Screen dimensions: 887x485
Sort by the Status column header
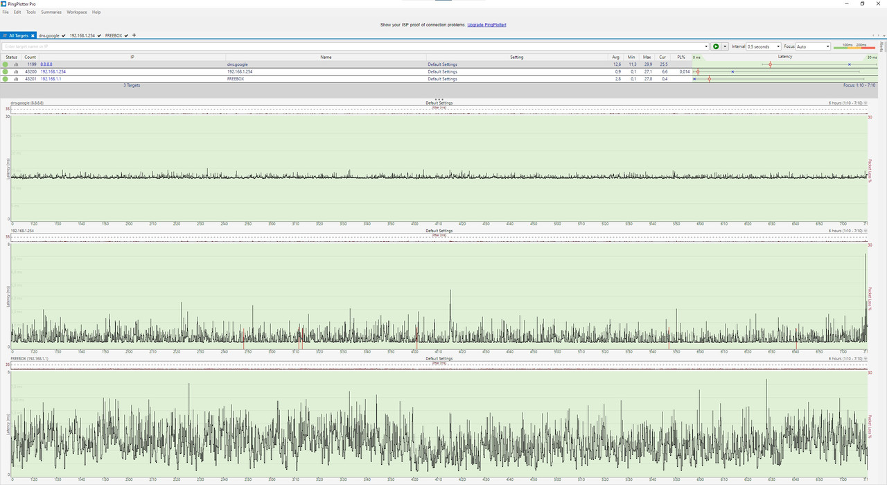pos(11,57)
